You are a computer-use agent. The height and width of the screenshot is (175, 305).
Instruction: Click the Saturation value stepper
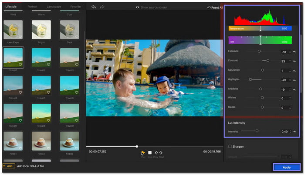click(290, 71)
